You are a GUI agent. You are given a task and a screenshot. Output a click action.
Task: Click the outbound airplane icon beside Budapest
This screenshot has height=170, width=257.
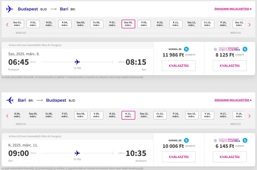10,9
